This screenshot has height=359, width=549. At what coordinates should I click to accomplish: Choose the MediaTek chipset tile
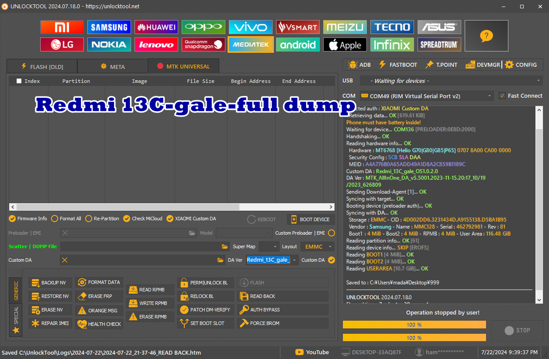tap(251, 44)
